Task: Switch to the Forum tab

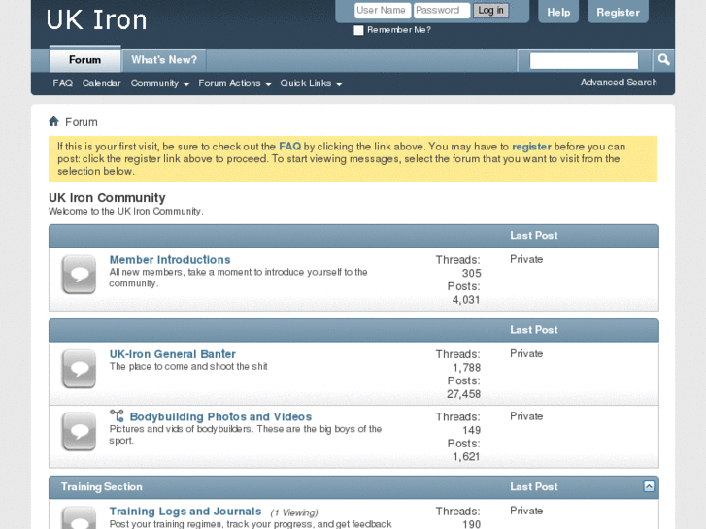Action: click(85, 59)
